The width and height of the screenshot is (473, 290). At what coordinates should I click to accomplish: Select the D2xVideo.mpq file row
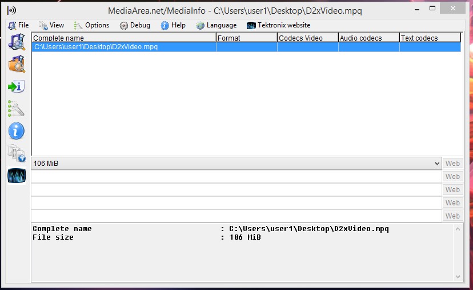(246, 47)
